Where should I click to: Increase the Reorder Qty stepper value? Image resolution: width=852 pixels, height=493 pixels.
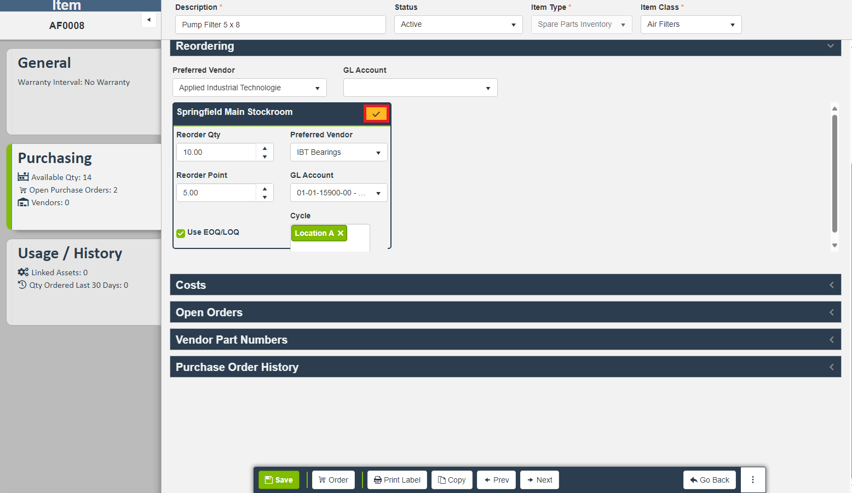click(265, 148)
